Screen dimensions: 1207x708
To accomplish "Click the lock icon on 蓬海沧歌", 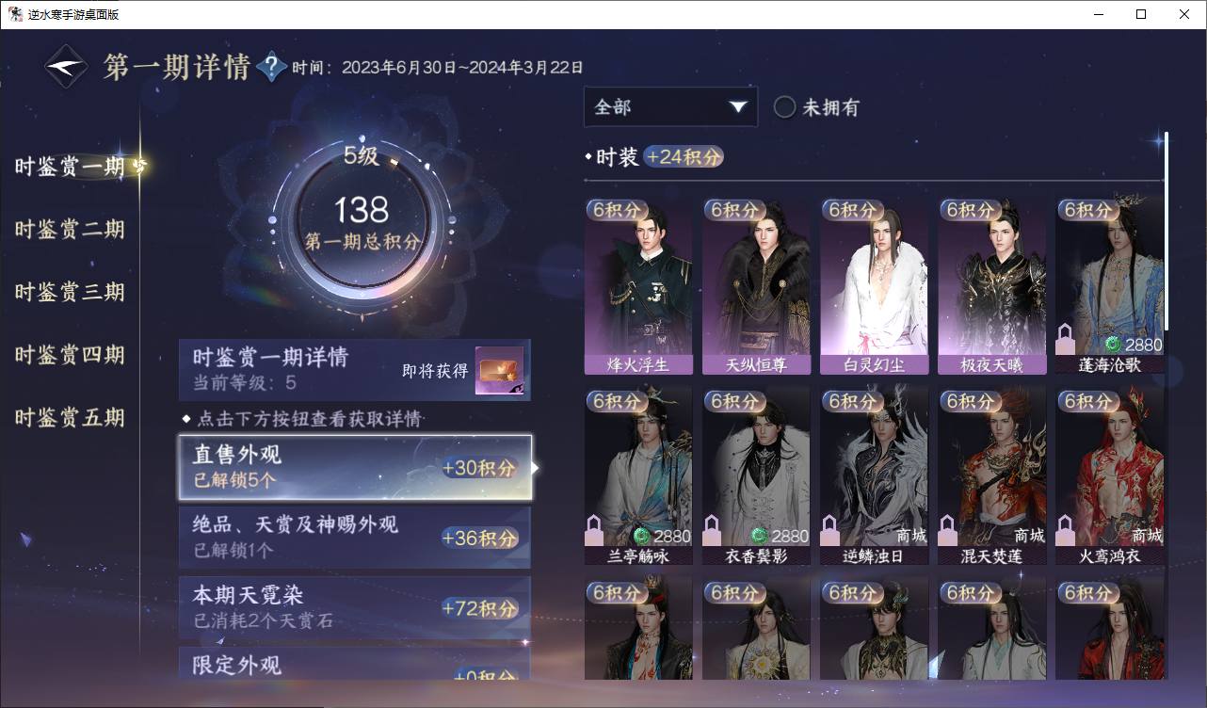I will [1066, 339].
